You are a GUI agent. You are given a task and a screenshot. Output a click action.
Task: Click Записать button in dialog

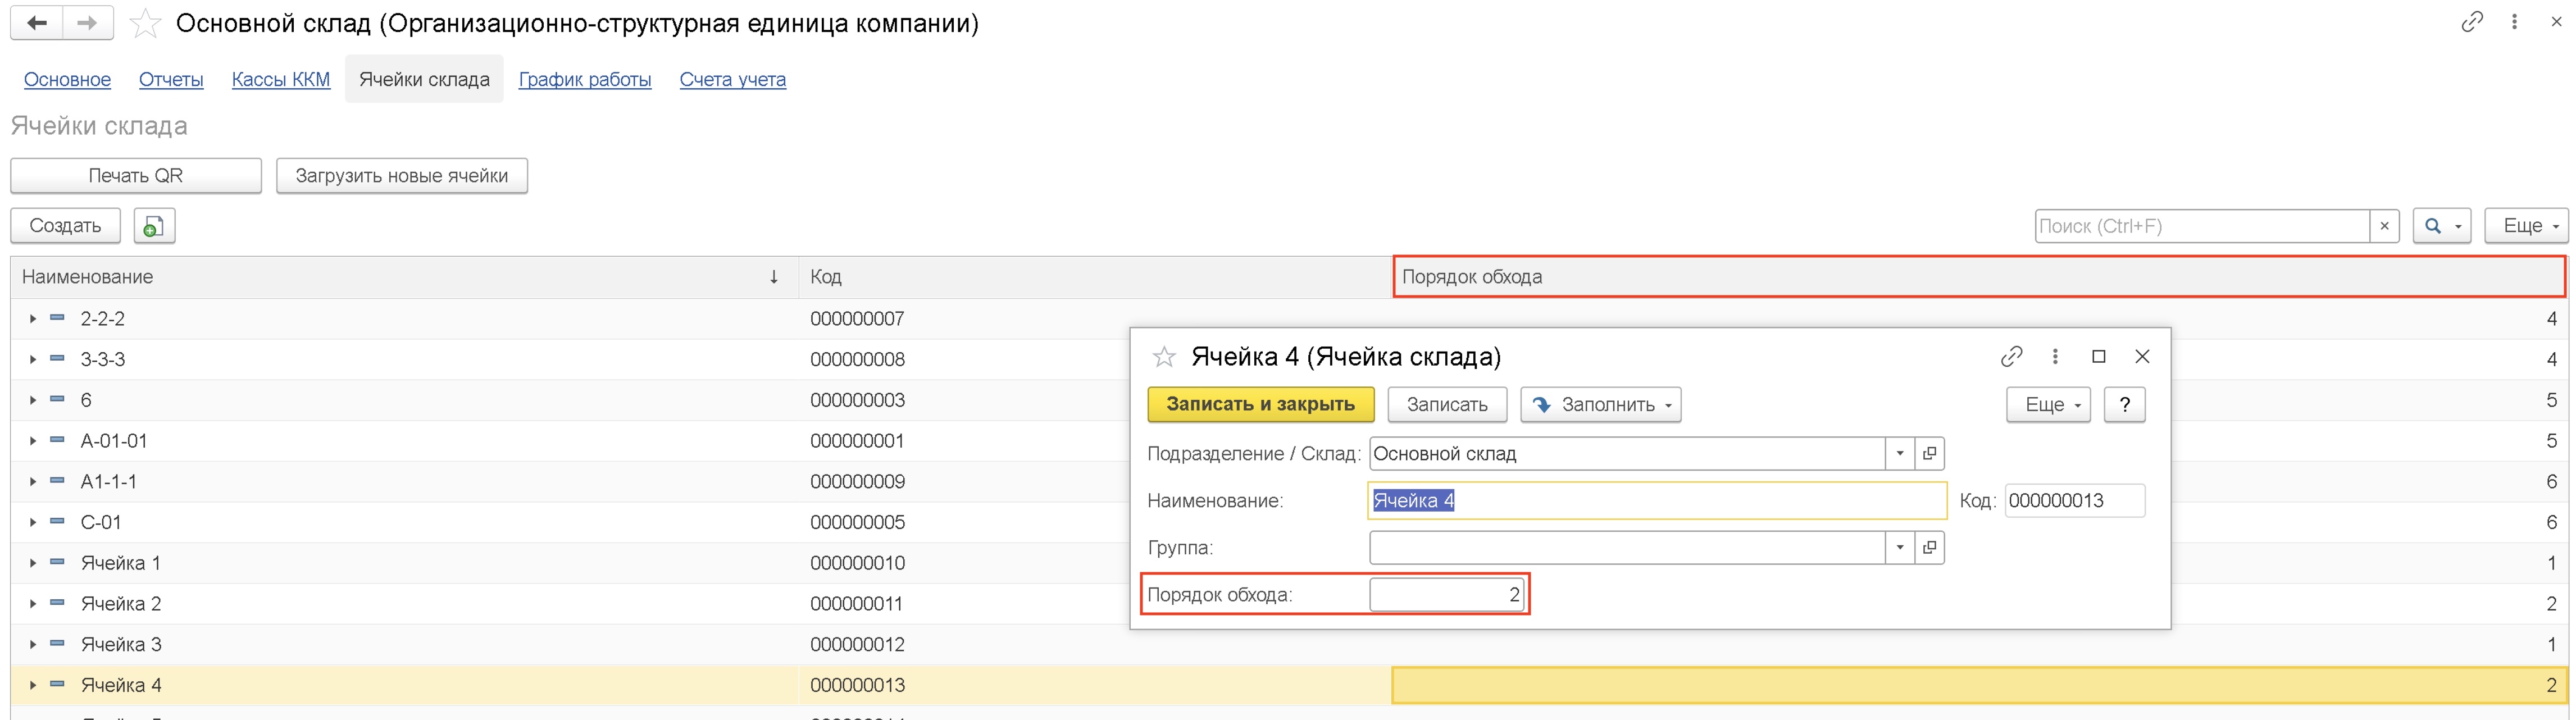pyautogui.click(x=1447, y=405)
